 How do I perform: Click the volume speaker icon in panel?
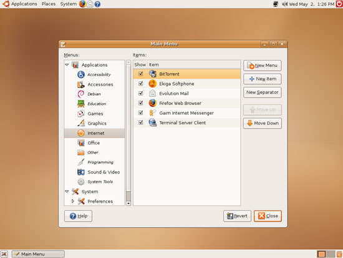(x=284, y=4)
